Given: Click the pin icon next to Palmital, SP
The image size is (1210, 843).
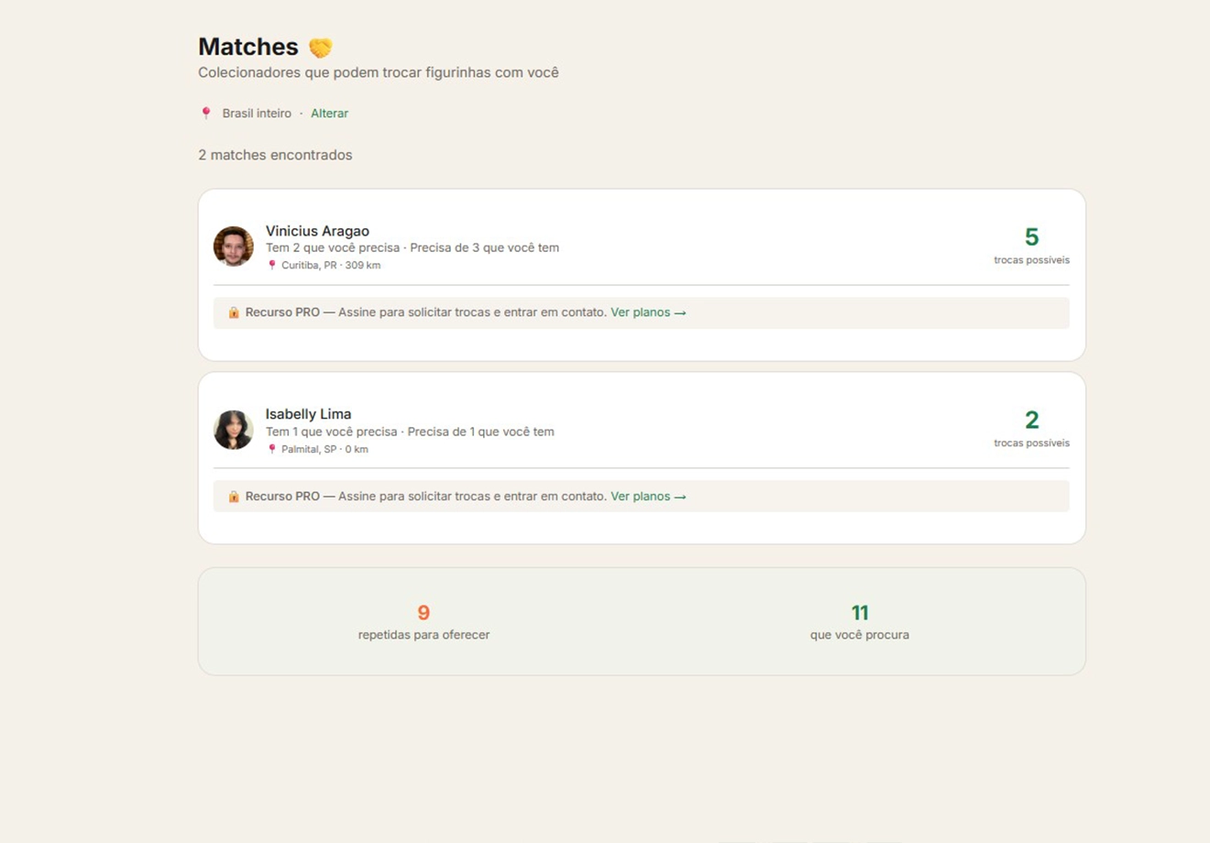Looking at the screenshot, I should 271,448.
